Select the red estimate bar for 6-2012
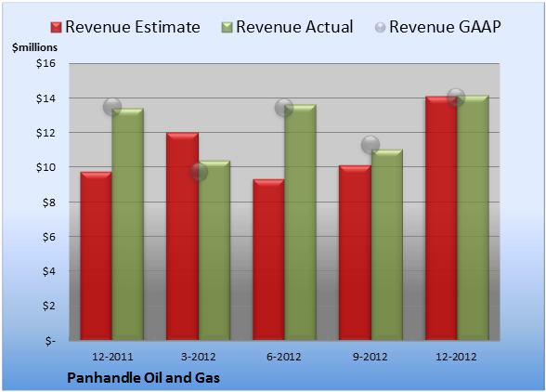Viewport: 546px width, 392px height. point(268,259)
